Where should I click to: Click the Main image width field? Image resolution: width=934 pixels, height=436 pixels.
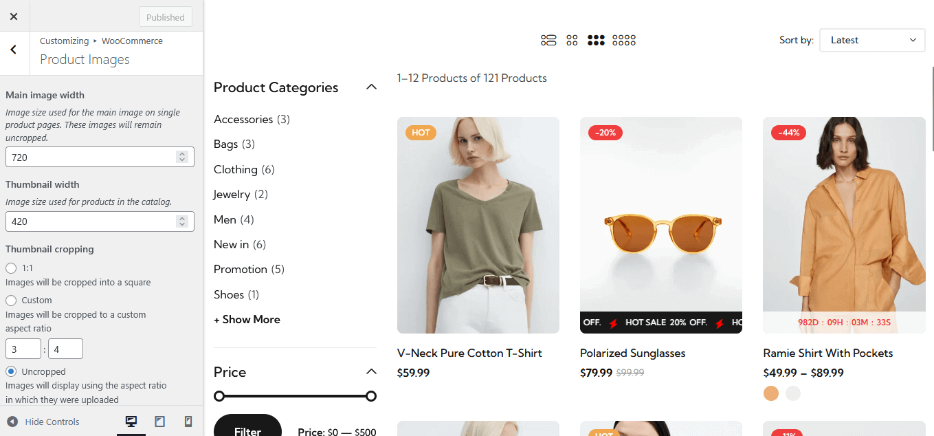click(x=91, y=157)
